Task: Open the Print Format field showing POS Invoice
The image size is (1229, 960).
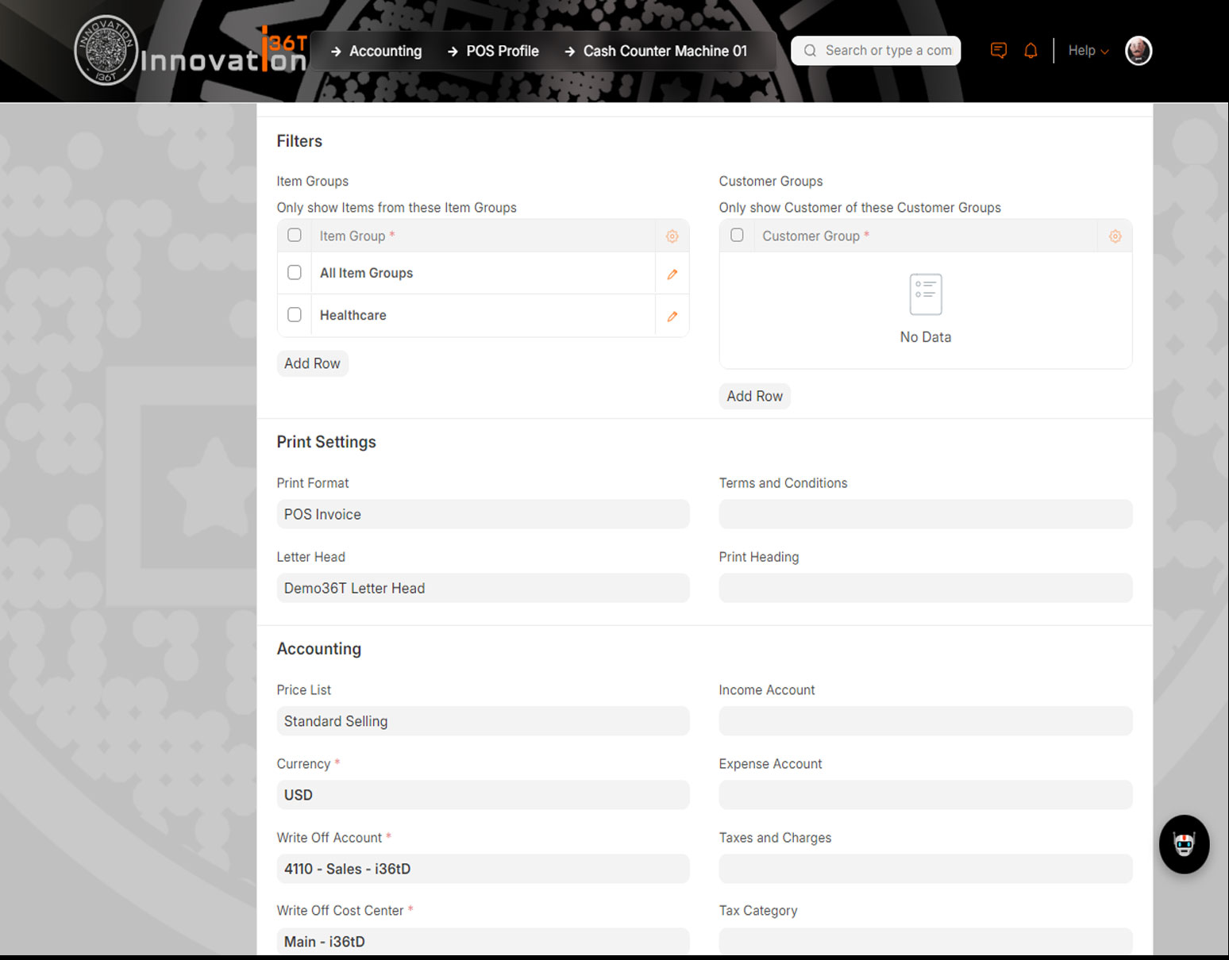Action: (x=483, y=514)
